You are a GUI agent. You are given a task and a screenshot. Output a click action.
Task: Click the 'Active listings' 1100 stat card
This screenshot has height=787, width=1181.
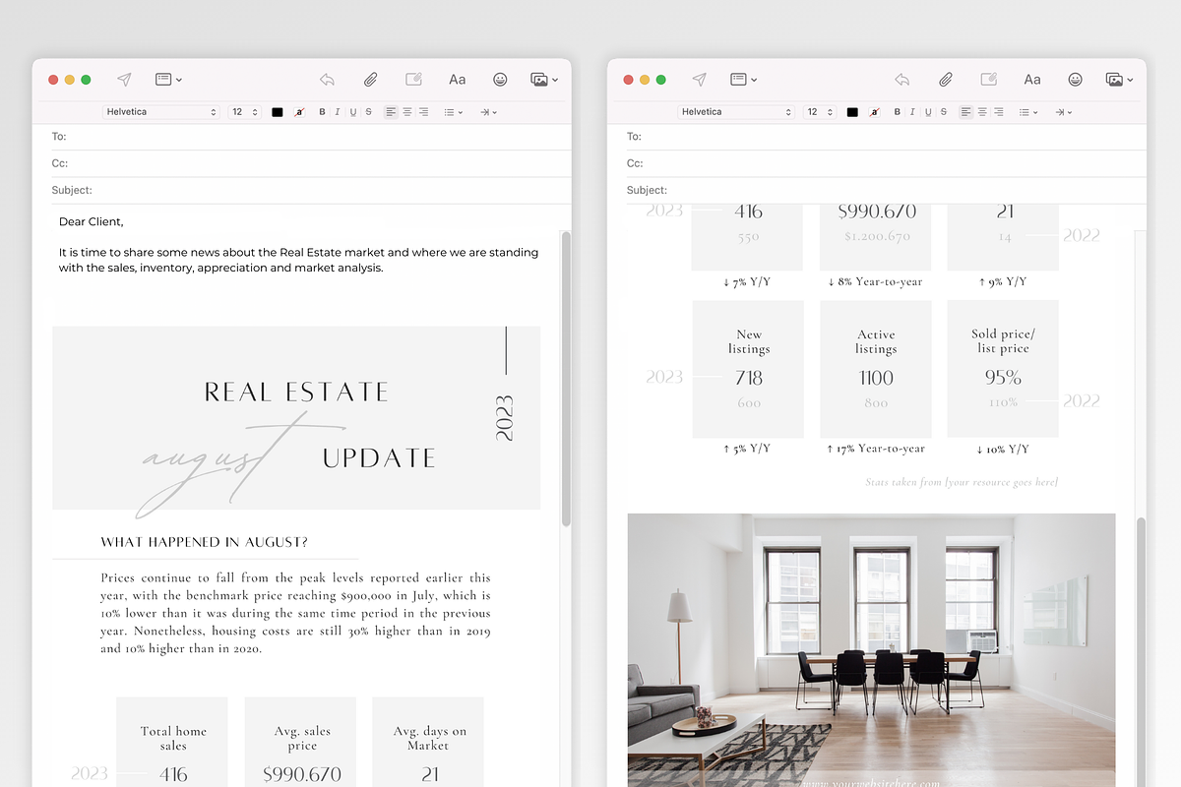pyautogui.click(x=876, y=369)
